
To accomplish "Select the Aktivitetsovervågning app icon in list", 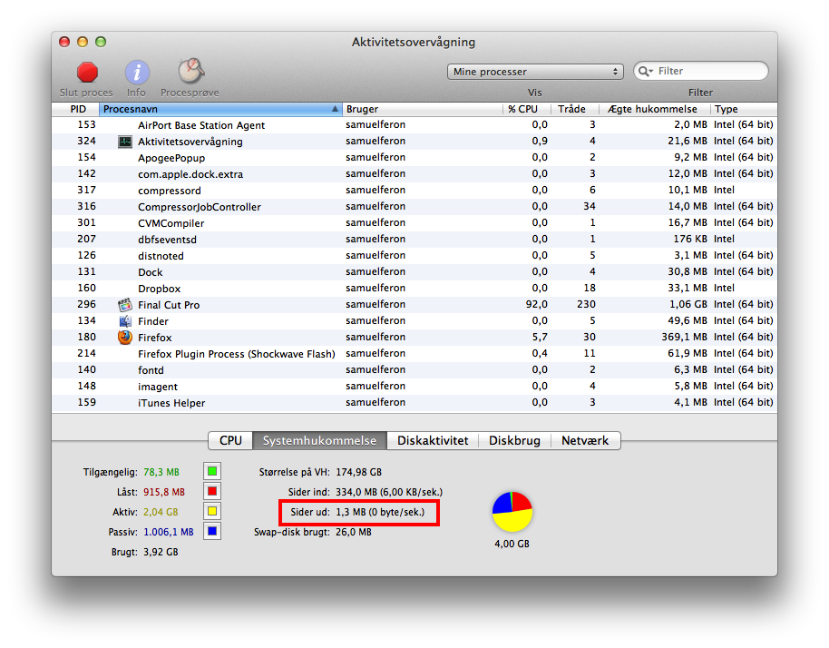I will pyautogui.click(x=125, y=142).
